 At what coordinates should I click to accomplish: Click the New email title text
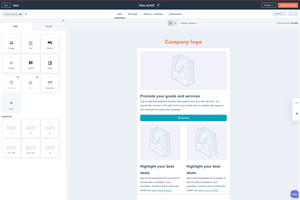147,5
